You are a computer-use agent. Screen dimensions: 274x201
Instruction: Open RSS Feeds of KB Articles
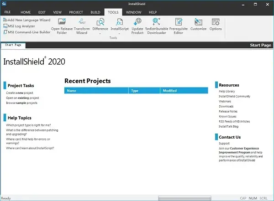pyautogui.click(x=234, y=121)
